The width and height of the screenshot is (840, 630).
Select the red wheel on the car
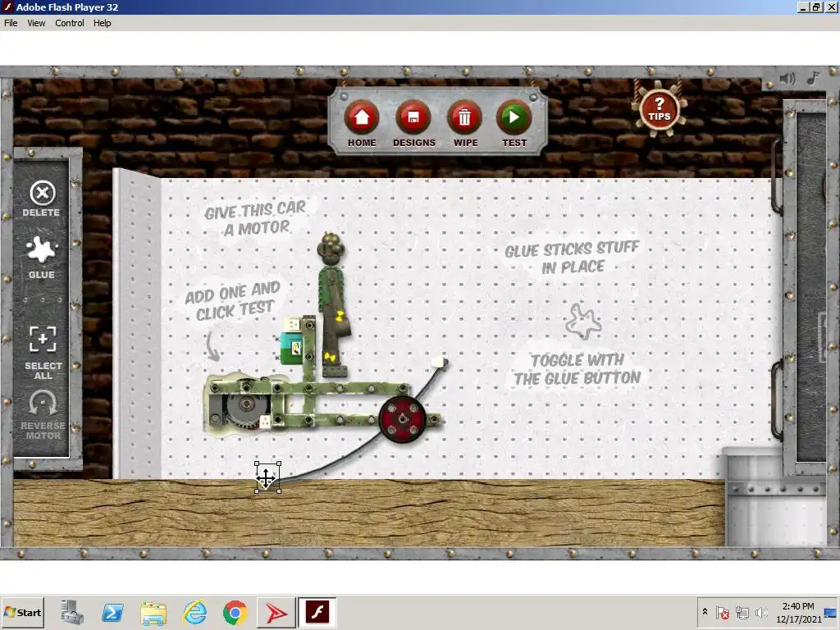pyautogui.click(x=402, y=419)
